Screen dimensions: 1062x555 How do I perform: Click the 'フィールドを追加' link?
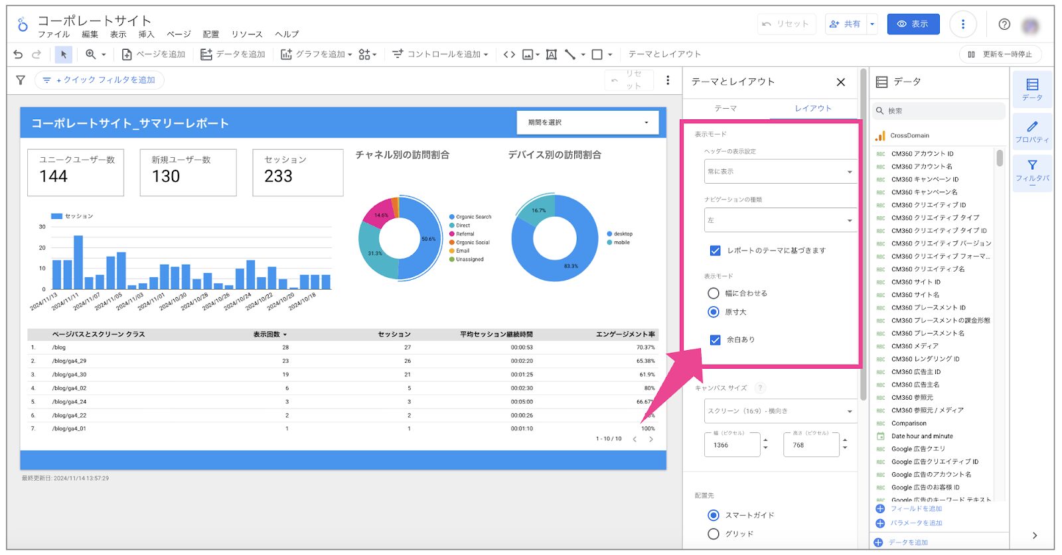(916, 509)
